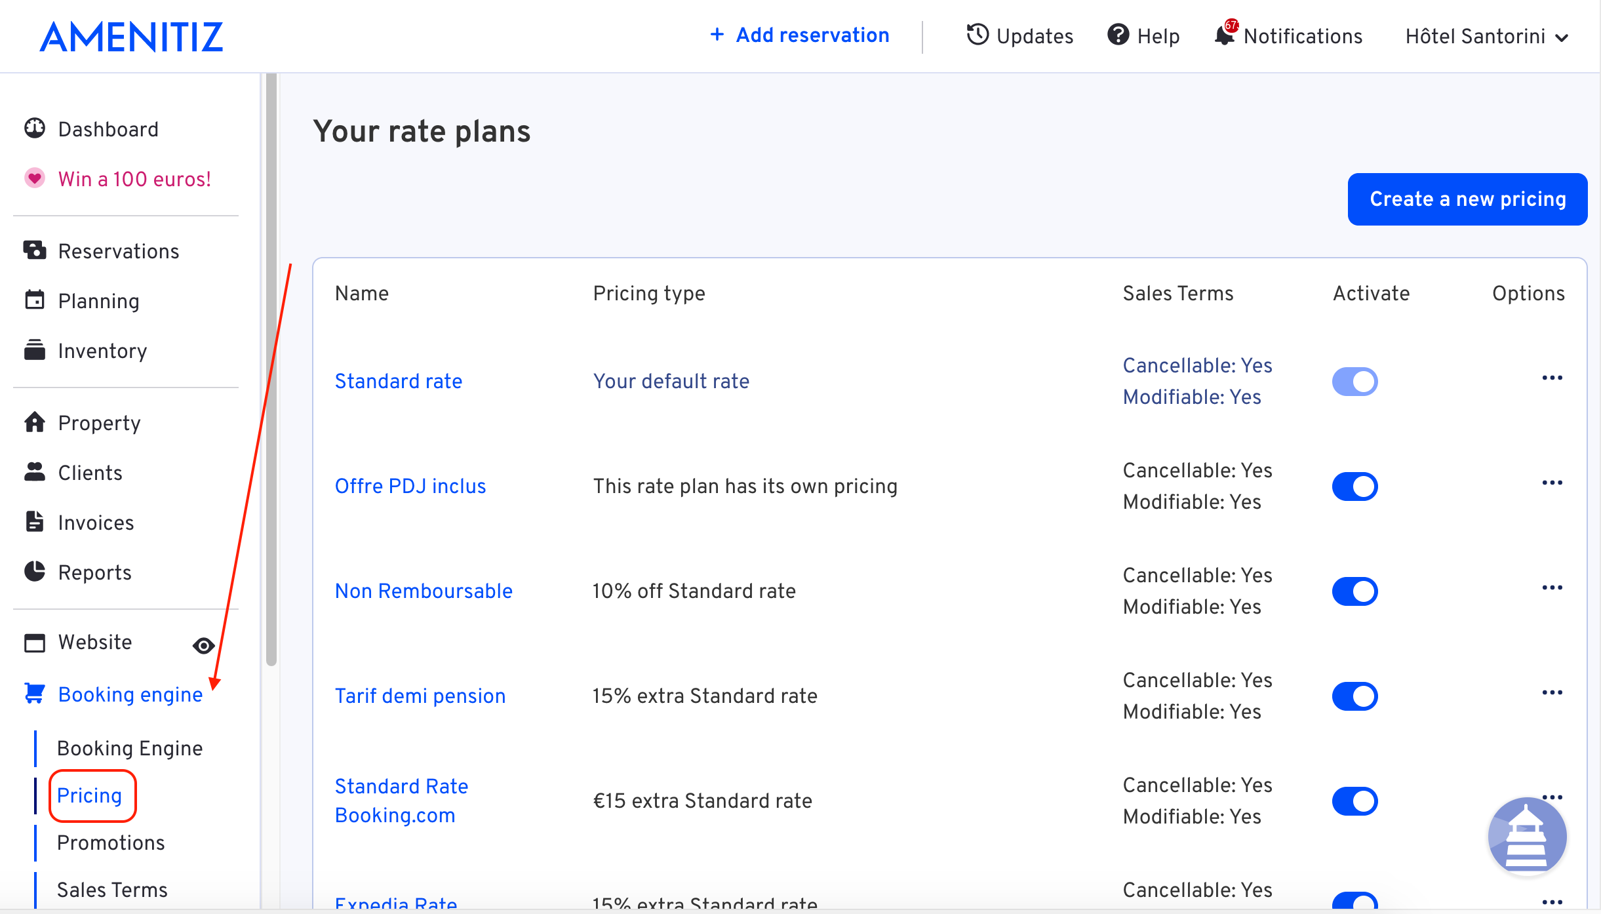
Task: Turn off the Tarif demi pension switch
Action: [x=1354, y=696]
